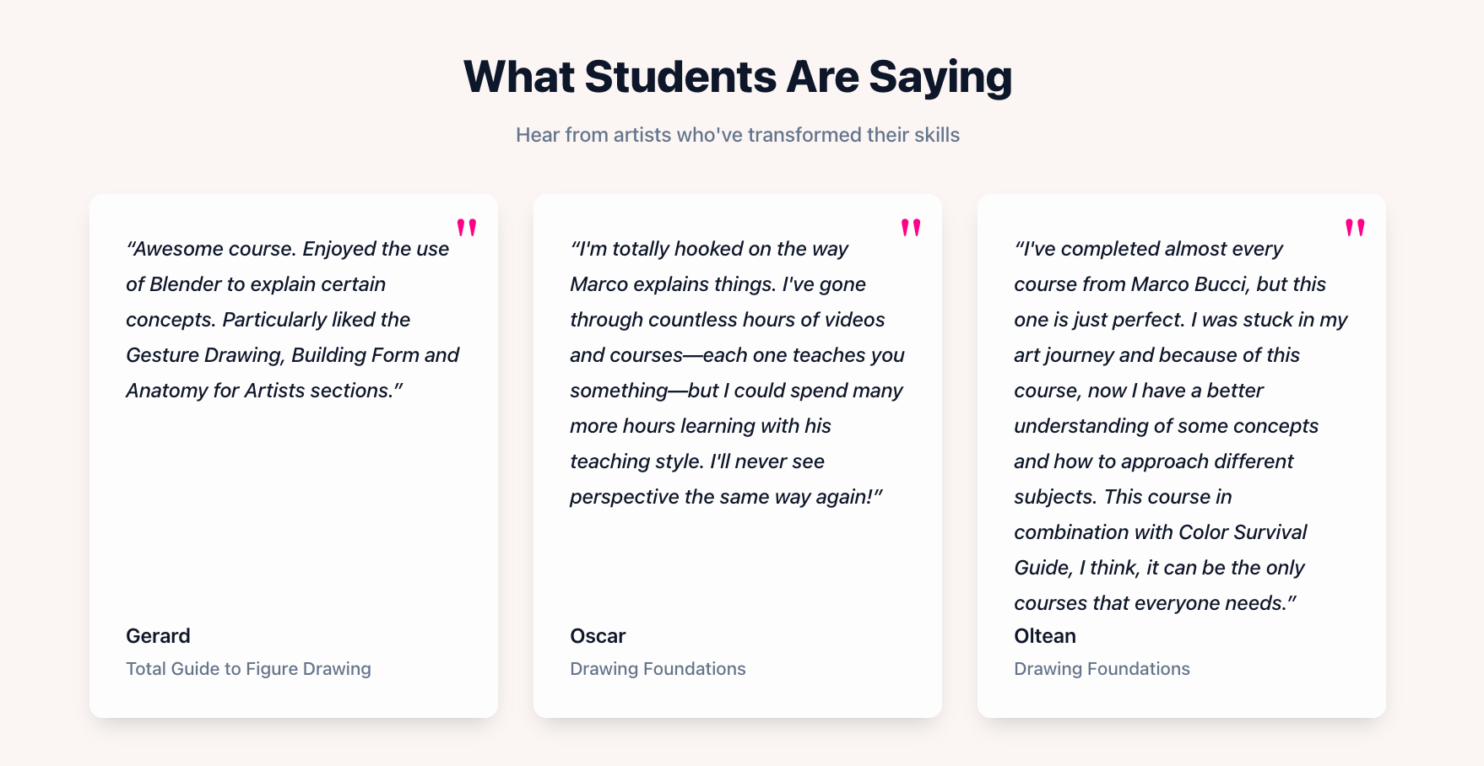Click the 'course from Marco Bucci' line

pos(1170,284)
